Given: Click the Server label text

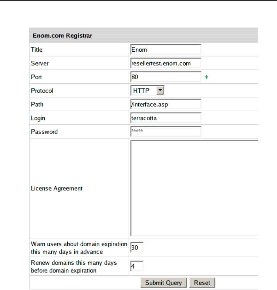Looking at the screenshot, I should (x=40, y=63).
